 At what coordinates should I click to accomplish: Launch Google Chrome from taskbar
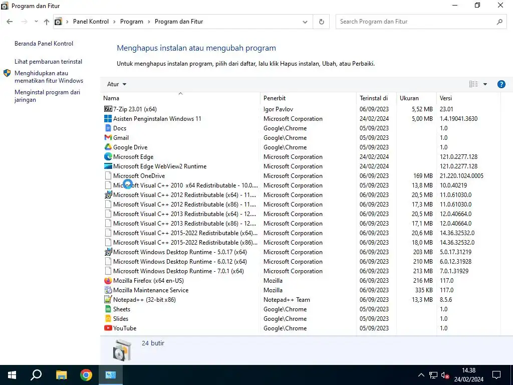tap(86, 375)
